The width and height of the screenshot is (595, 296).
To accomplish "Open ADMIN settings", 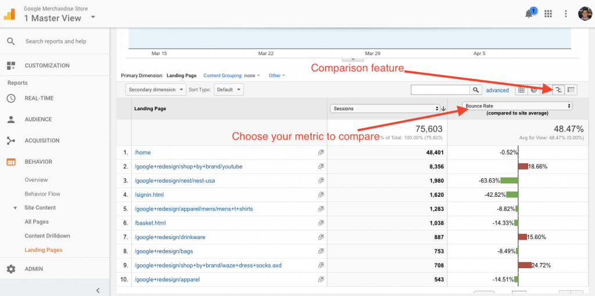I will (34, 269).
